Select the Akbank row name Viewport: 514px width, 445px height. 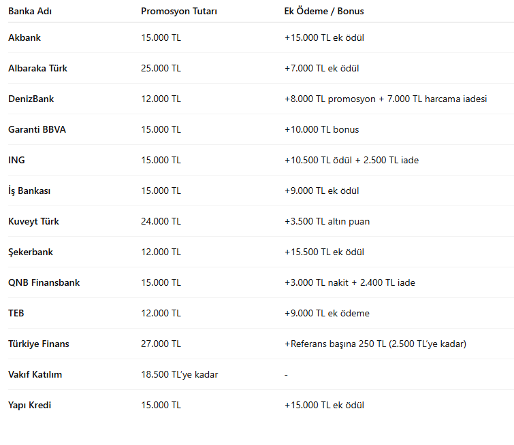click(25, 37)
